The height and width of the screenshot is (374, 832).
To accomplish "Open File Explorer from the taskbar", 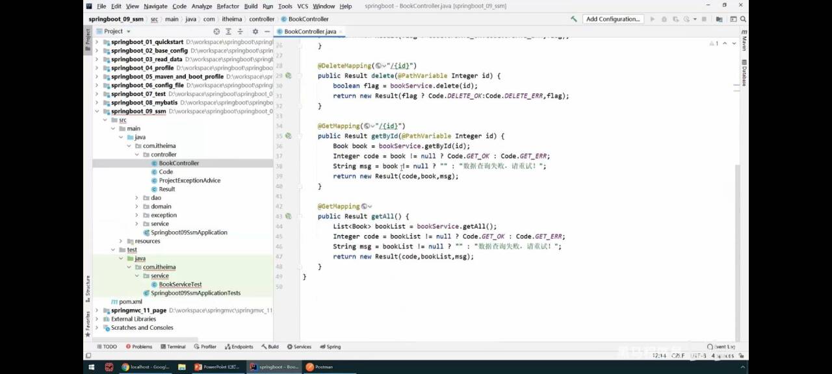I will 182,367.
